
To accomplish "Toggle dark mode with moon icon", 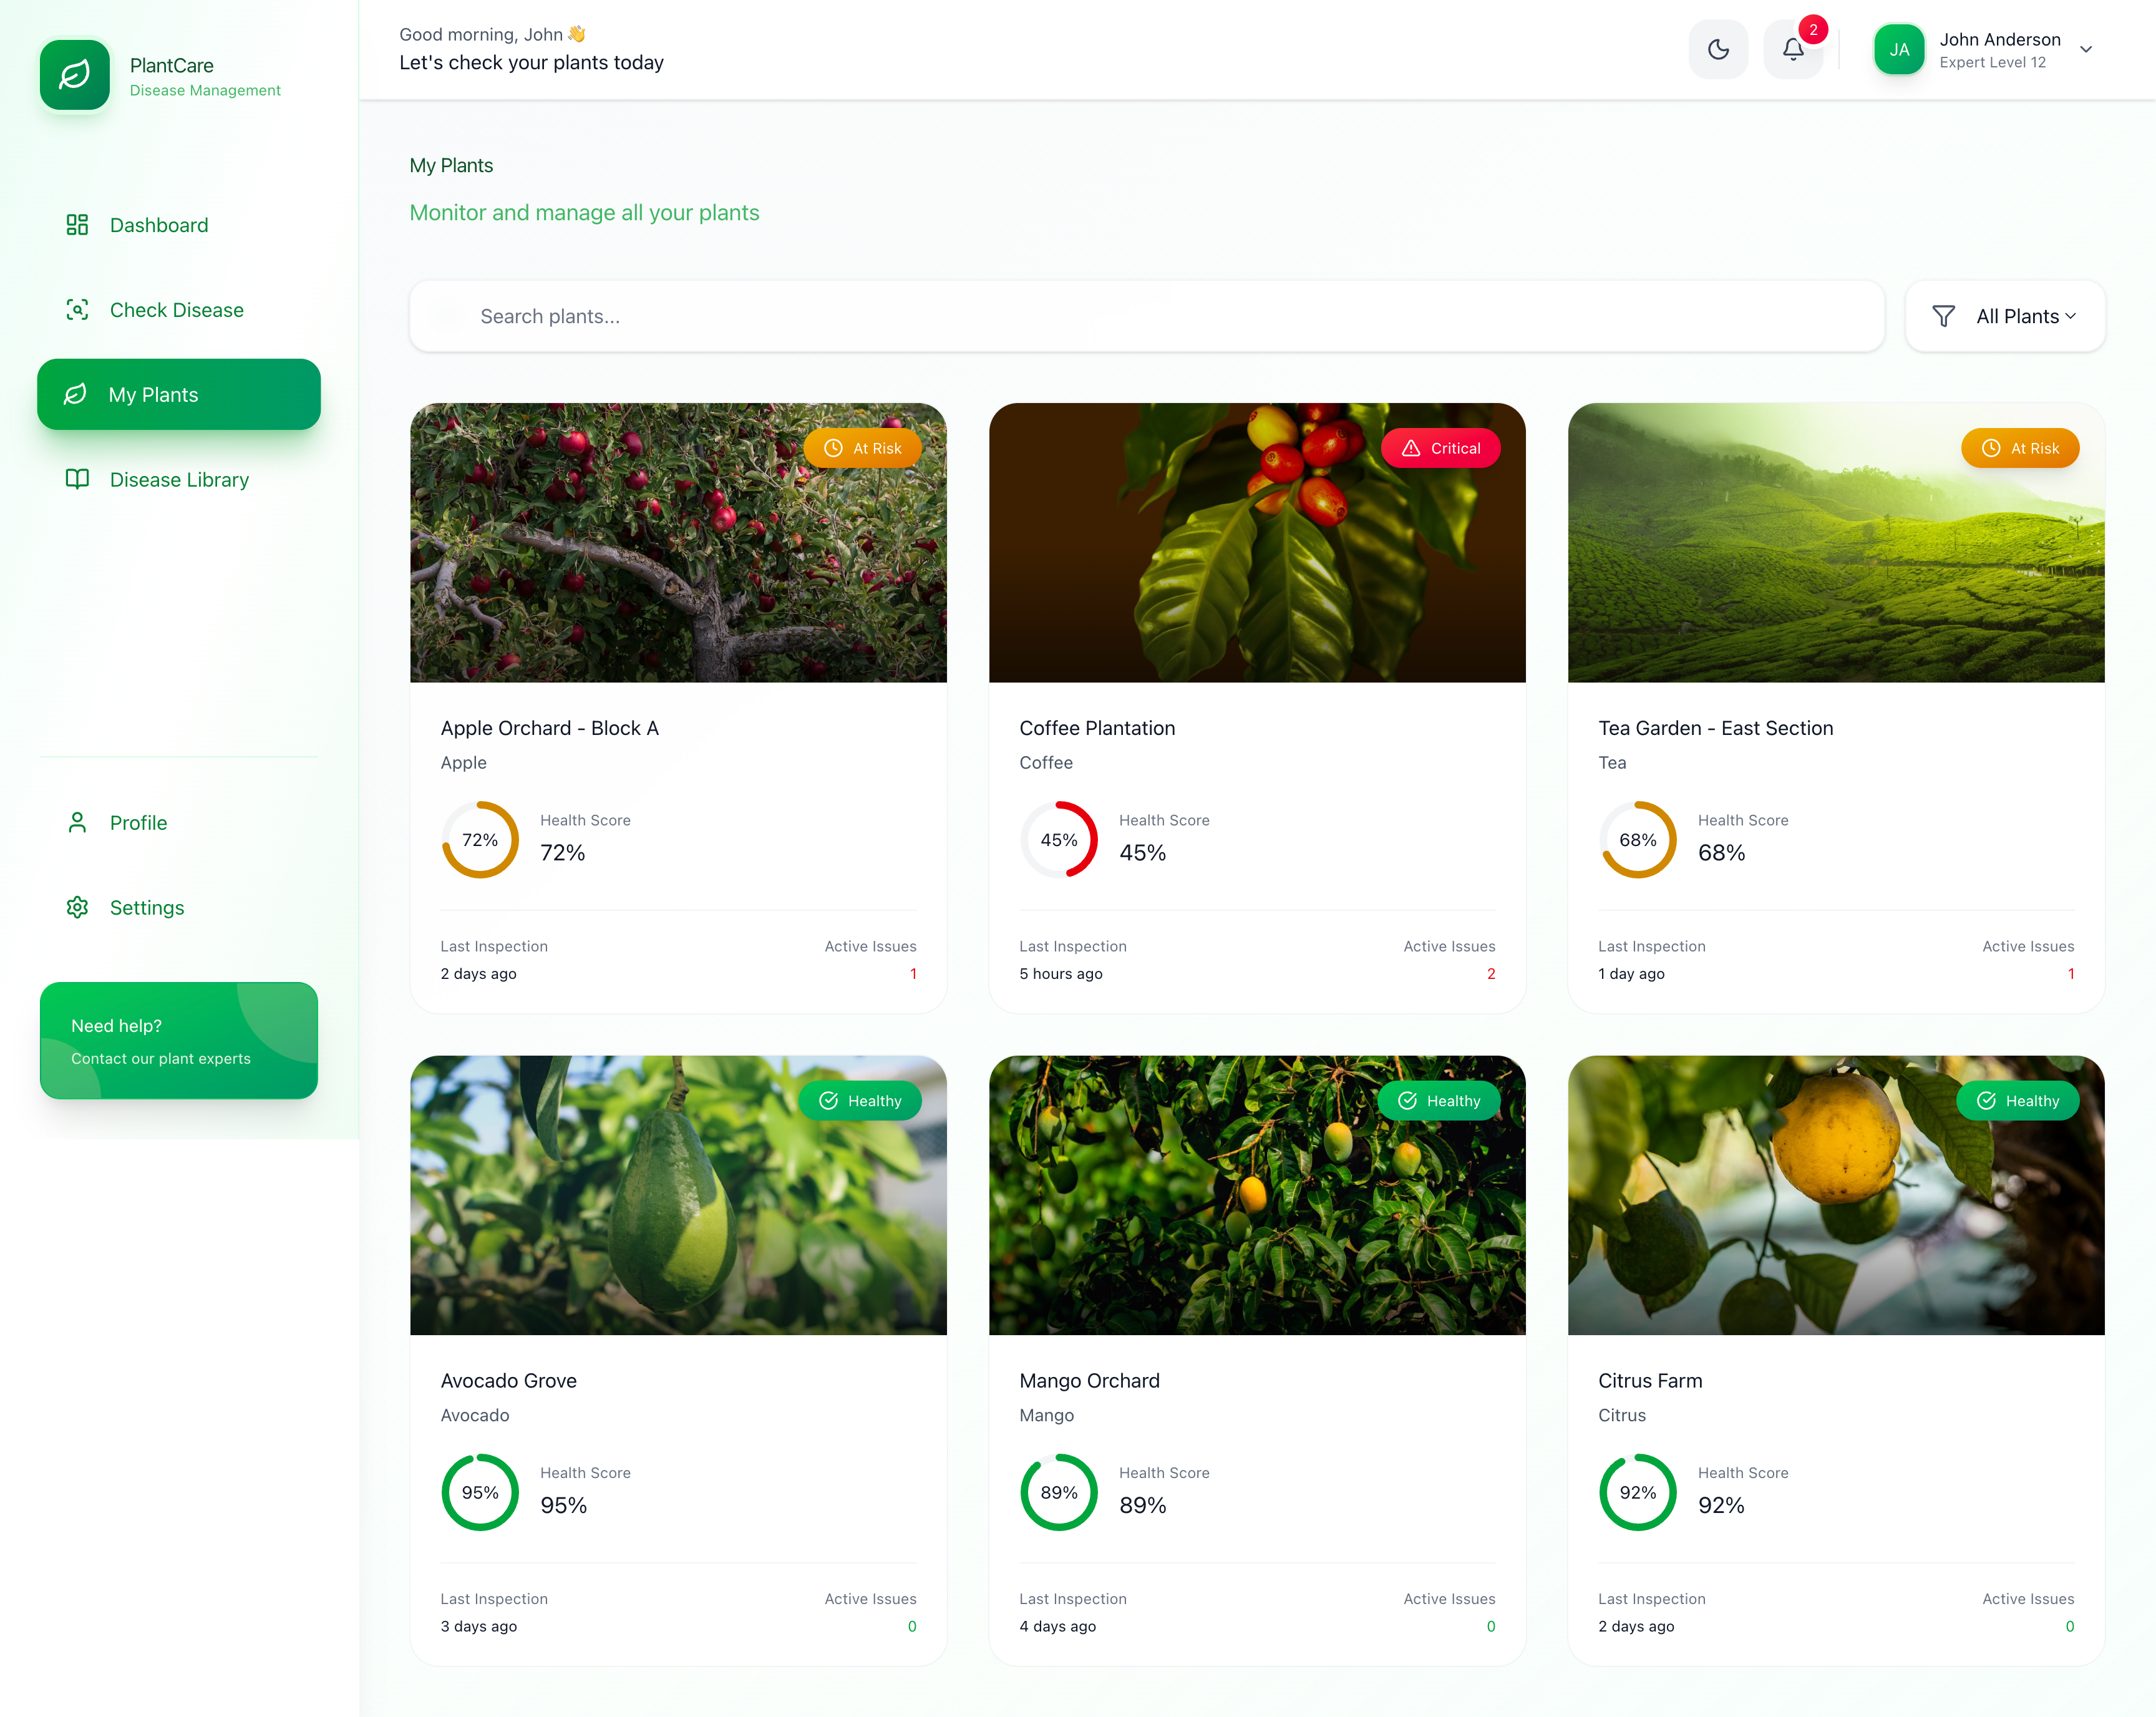I will (x=1719, y=49).
